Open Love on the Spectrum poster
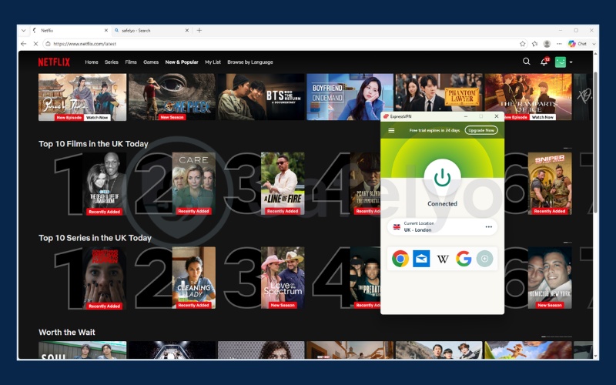 [283, 278]
